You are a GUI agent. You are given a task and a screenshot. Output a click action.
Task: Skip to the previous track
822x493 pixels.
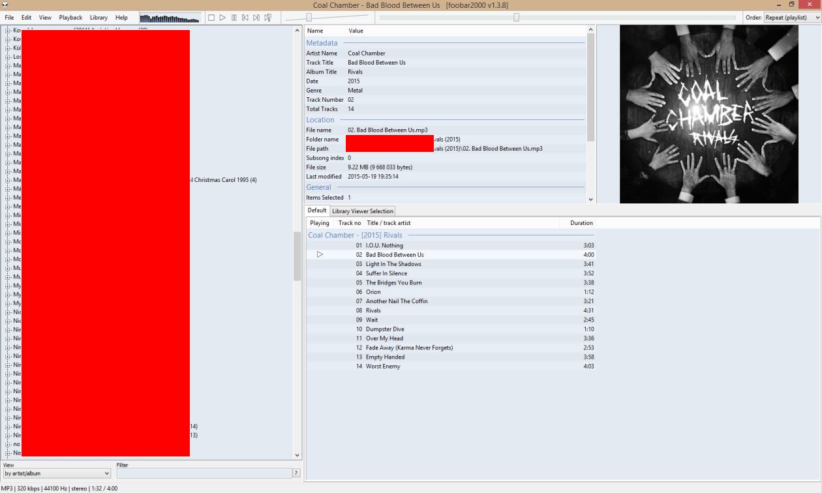[245, 18]
